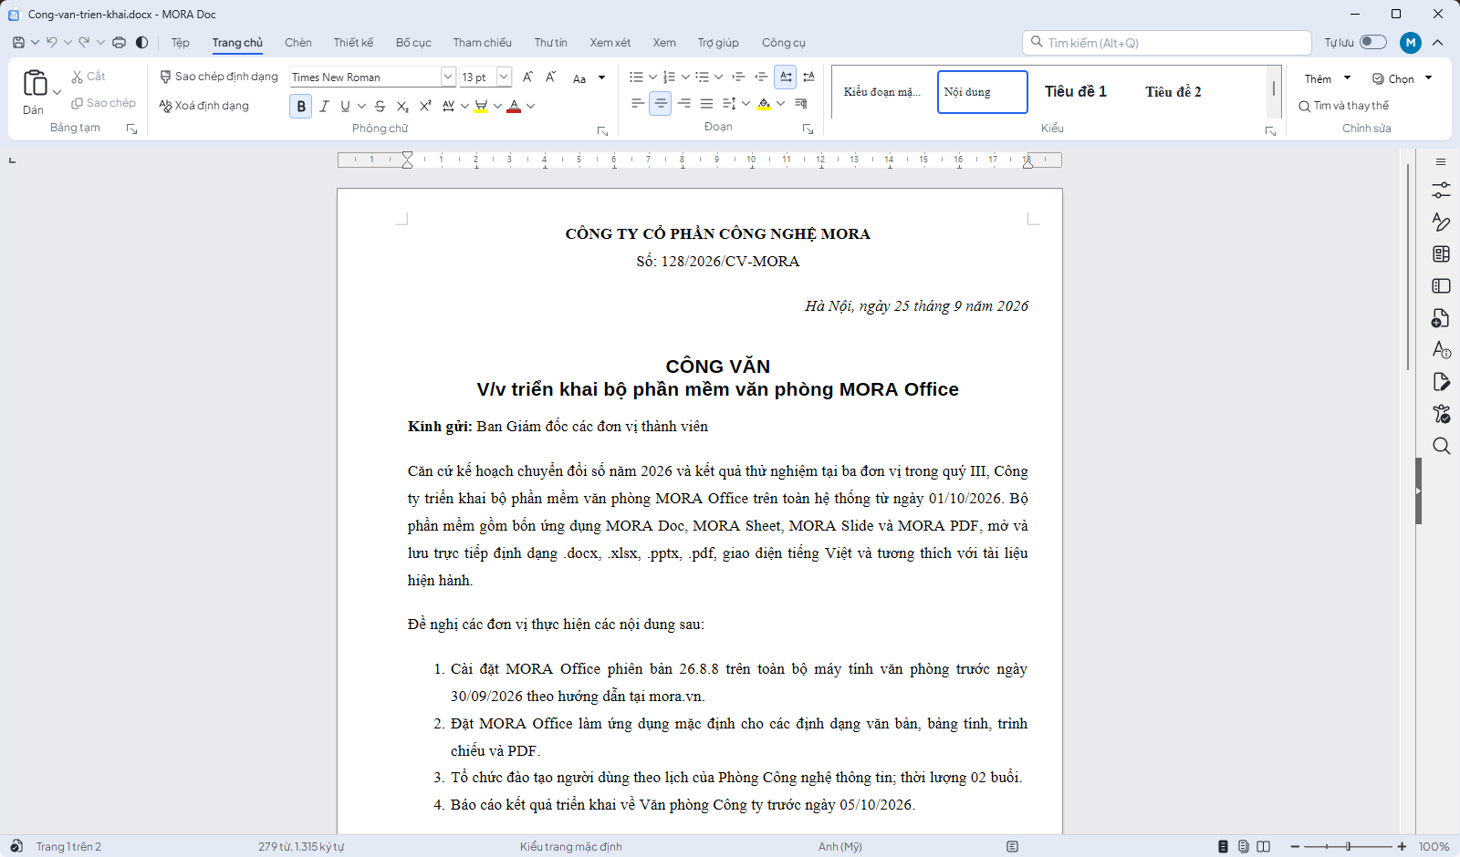Click the Print icon

119,43
